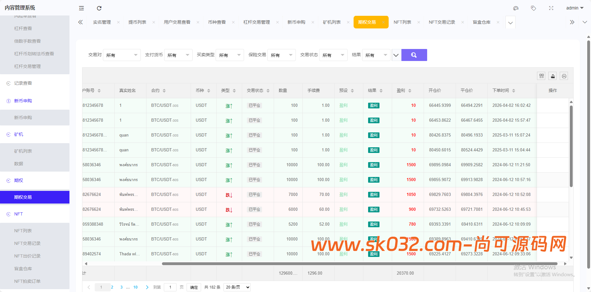
Task: Refresh the page with the reload icon
Action: tap(99, 8)
